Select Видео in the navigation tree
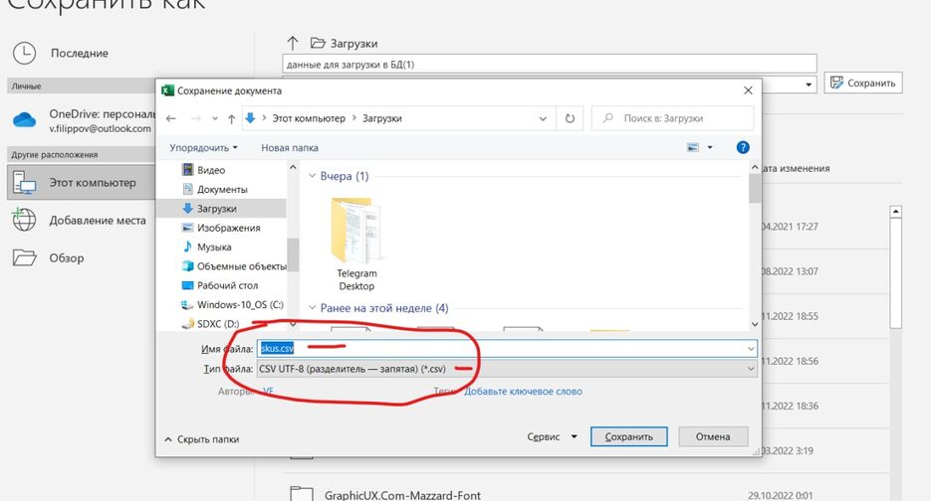This screenshot has width=931, height=501. point(211,170)
